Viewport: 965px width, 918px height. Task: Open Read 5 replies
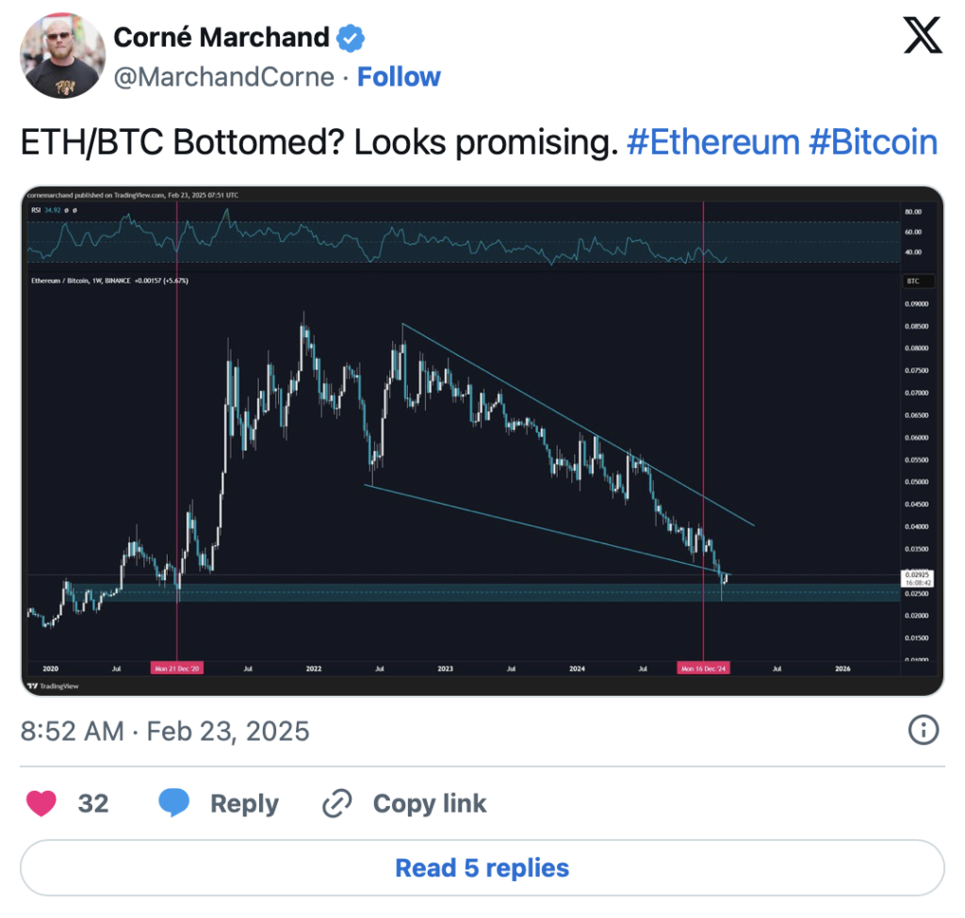[x=482, y=867]
